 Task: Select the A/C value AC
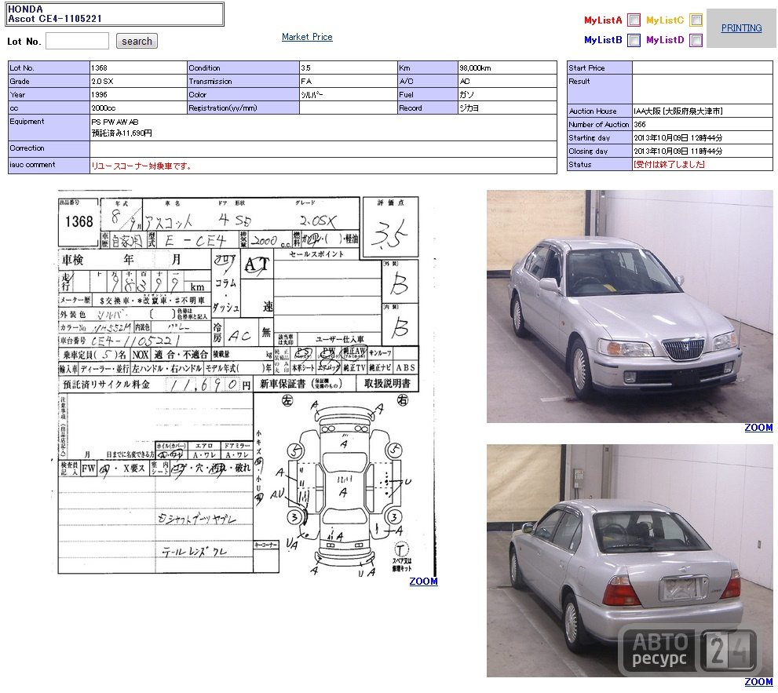(x=465, y=82)
